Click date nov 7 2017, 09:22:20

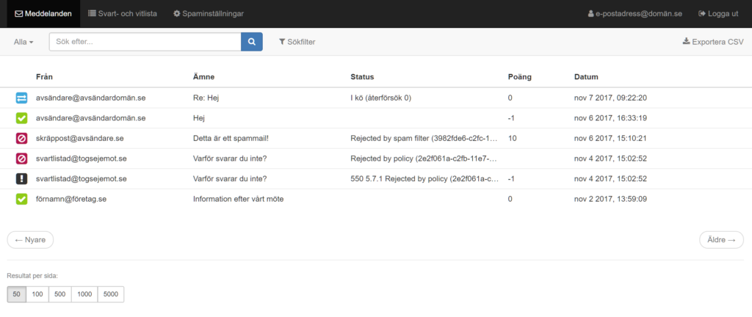click(x=610, y=98)
